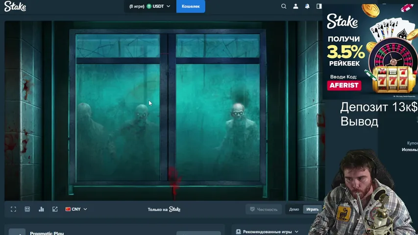The width and height of the screenshot is (418, 235).
Task: Switch to Играть real play mode
Action: click(x=312, y=210)
